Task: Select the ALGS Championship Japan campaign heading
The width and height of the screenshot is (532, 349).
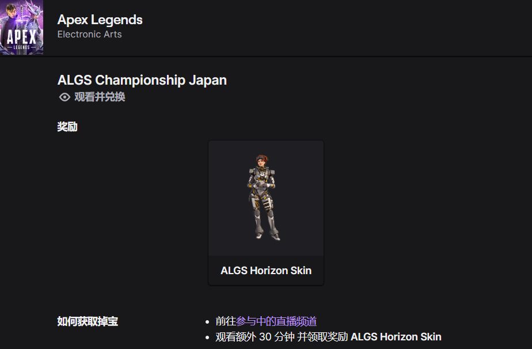Action: coord(142,80)
